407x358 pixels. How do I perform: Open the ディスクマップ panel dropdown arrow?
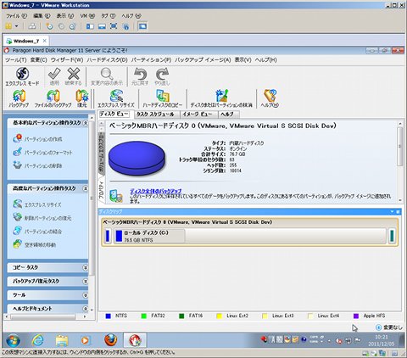coord(392,211)
